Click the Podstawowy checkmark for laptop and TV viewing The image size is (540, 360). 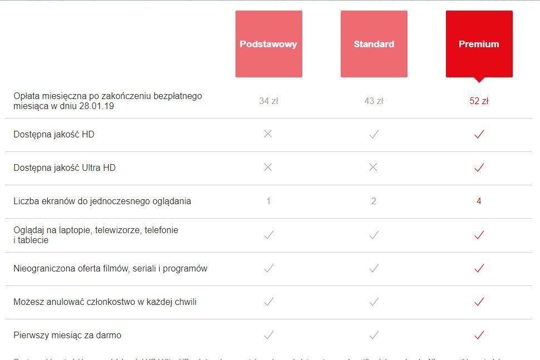[x=268, y=235]
